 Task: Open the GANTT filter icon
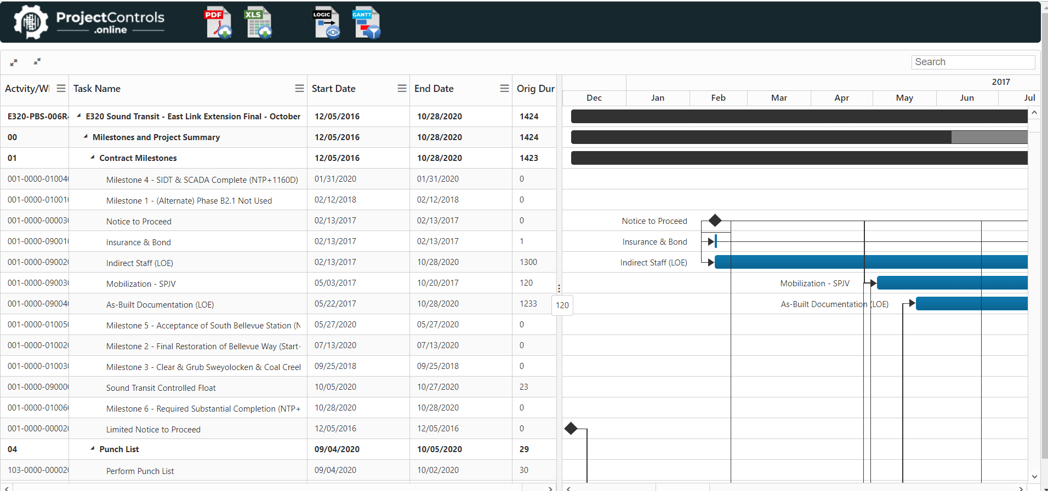(366, 23)
